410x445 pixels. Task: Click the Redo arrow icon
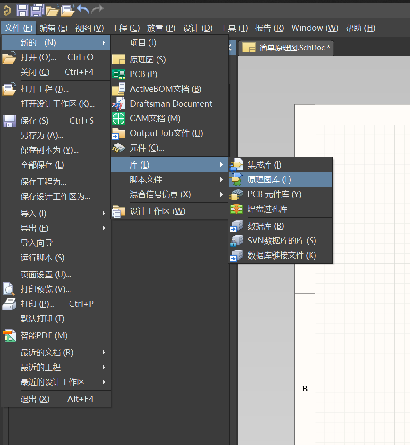tap(97, 9)
